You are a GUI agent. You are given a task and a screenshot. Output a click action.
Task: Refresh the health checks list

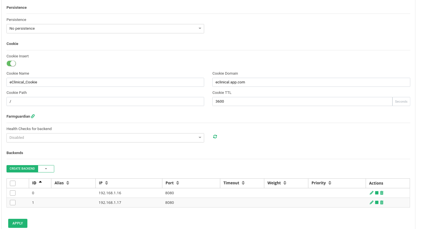(215, 137)
